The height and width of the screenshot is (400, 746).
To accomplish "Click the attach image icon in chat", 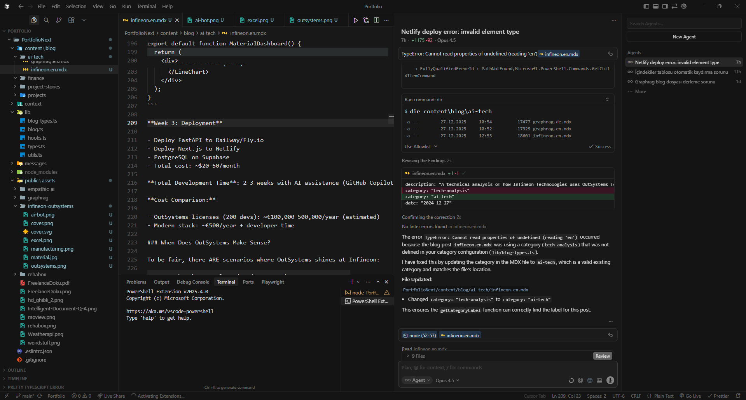I will coord(599,380).
